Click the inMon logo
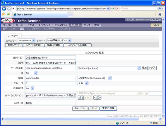The image size is (166, 126). [x=8, y=21]
